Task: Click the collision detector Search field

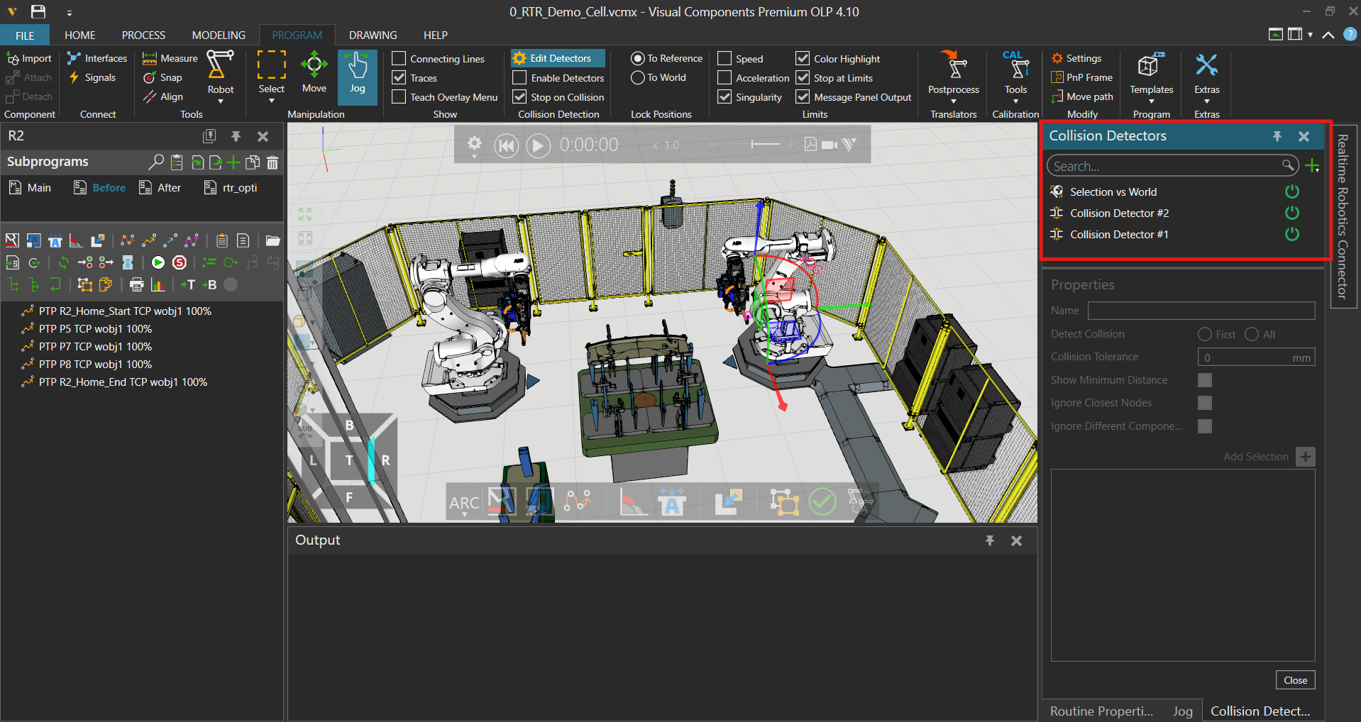Action: [1164, 166]
